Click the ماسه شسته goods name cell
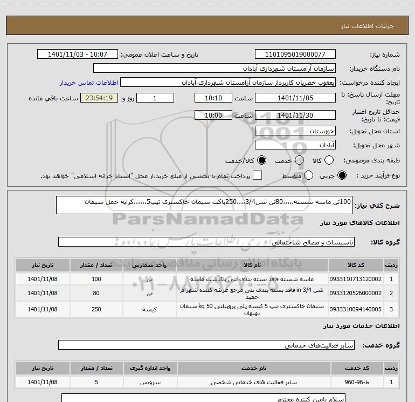This screenshot has height=402, width=415. tap(252, 279)
